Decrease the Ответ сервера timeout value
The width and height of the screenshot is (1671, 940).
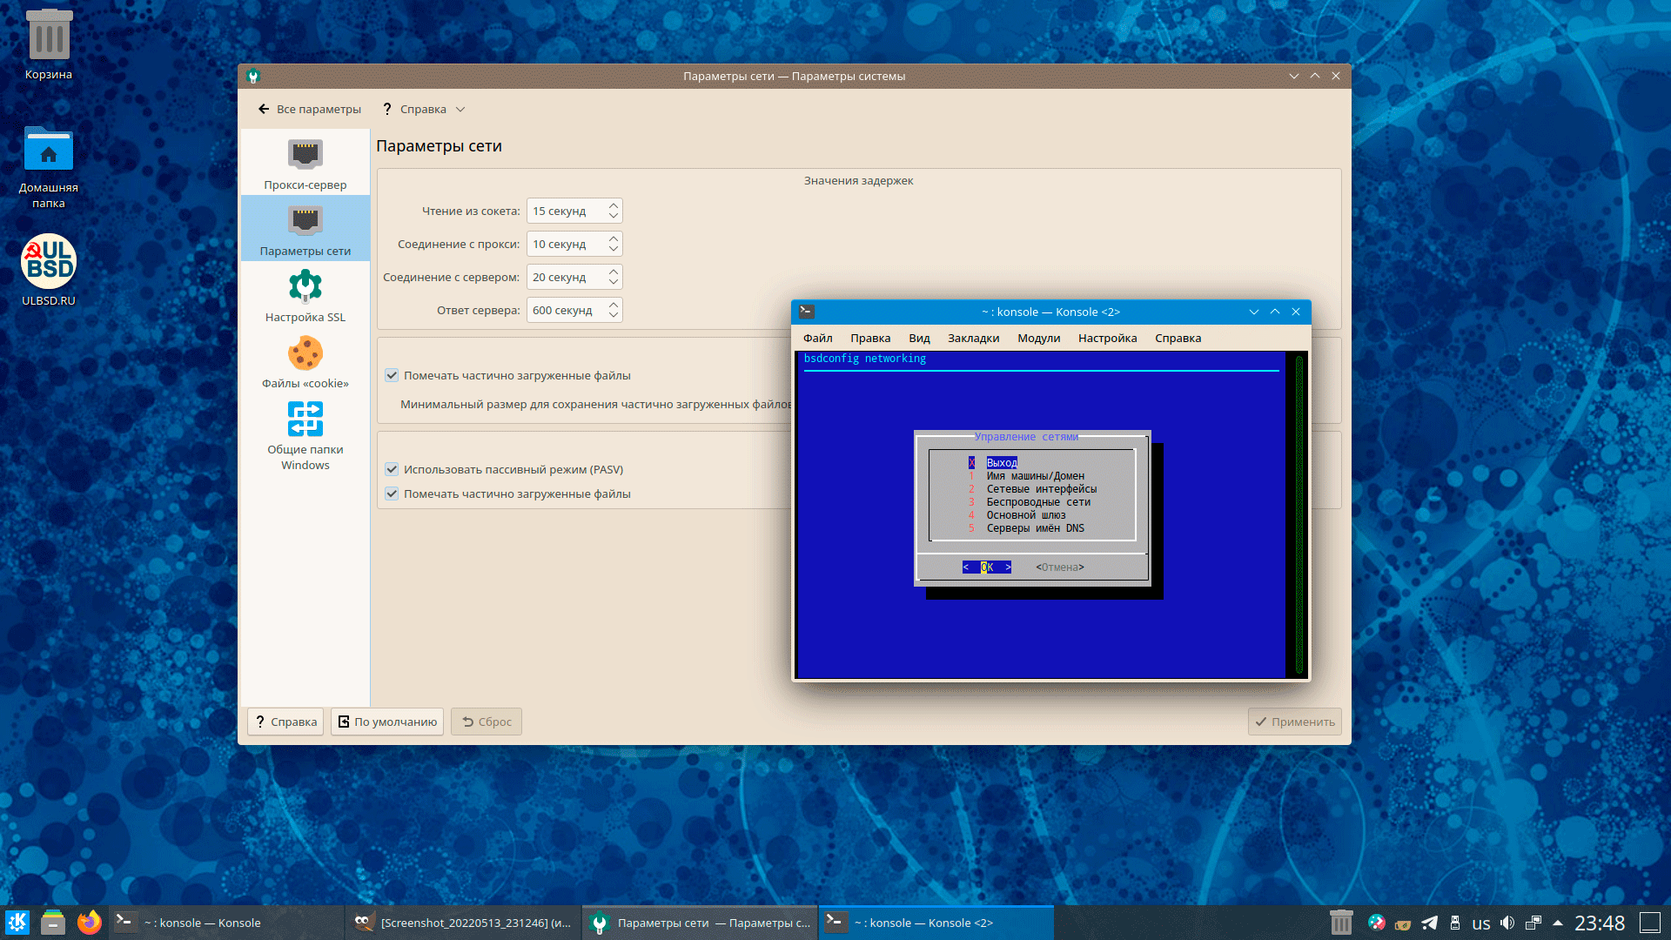click(614, 315)
